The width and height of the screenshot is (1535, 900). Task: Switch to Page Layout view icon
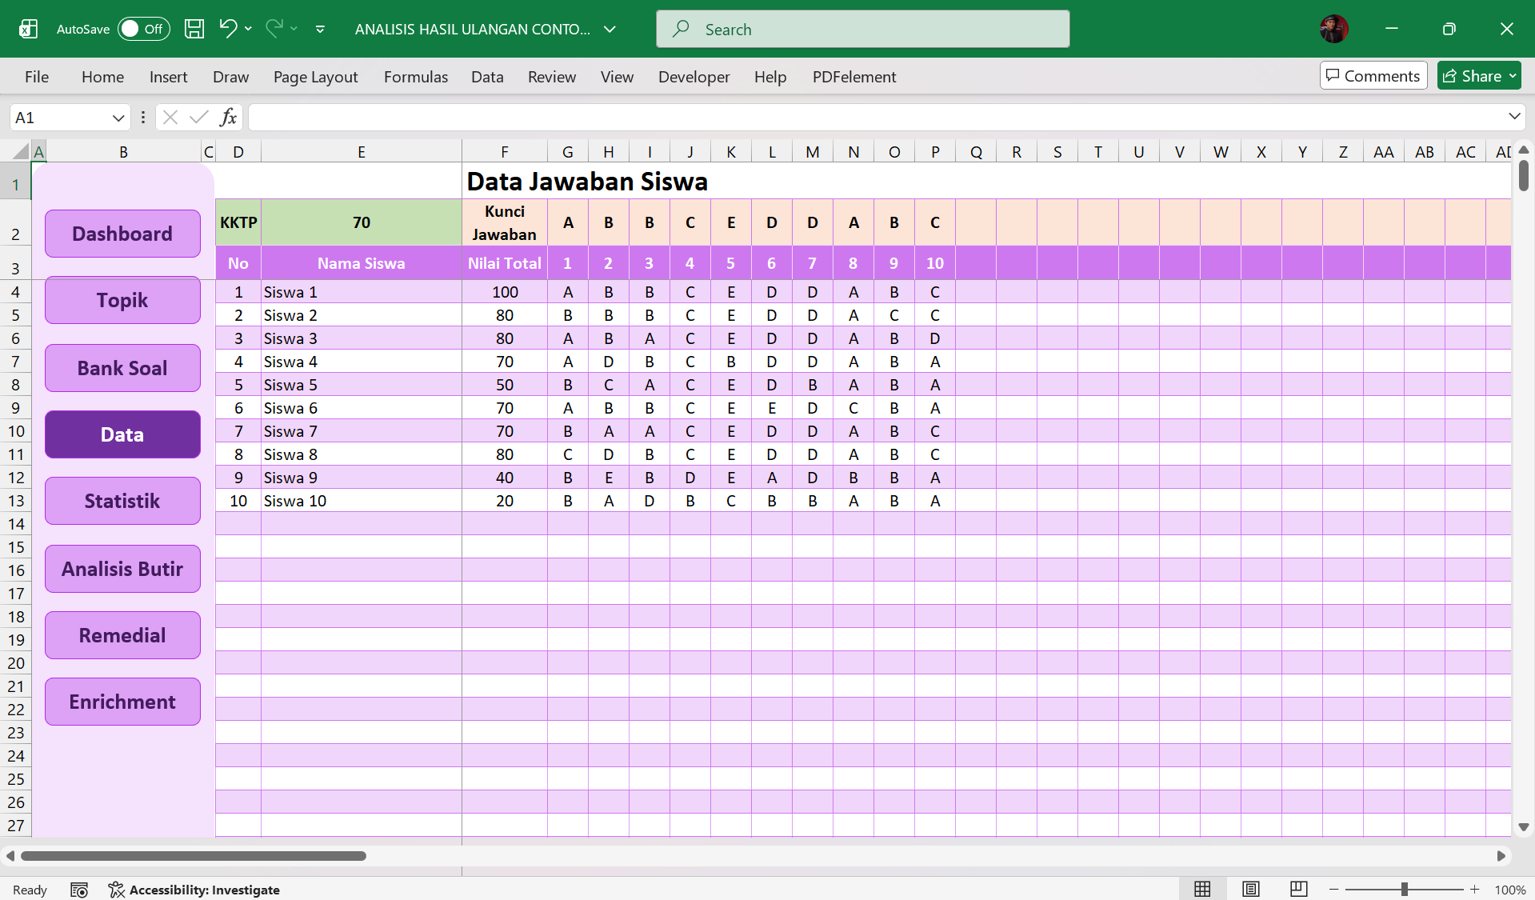point(1251,889)
